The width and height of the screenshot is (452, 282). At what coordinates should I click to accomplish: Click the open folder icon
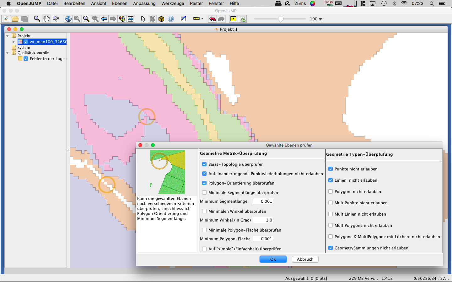15,19
